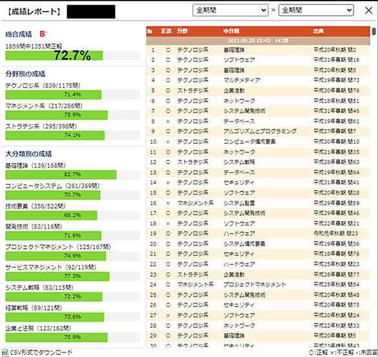The width and height of the screenshot is (378, 357).
Task: Click 平成28年春期 問77 in row 23
Action: click(336, 275)
